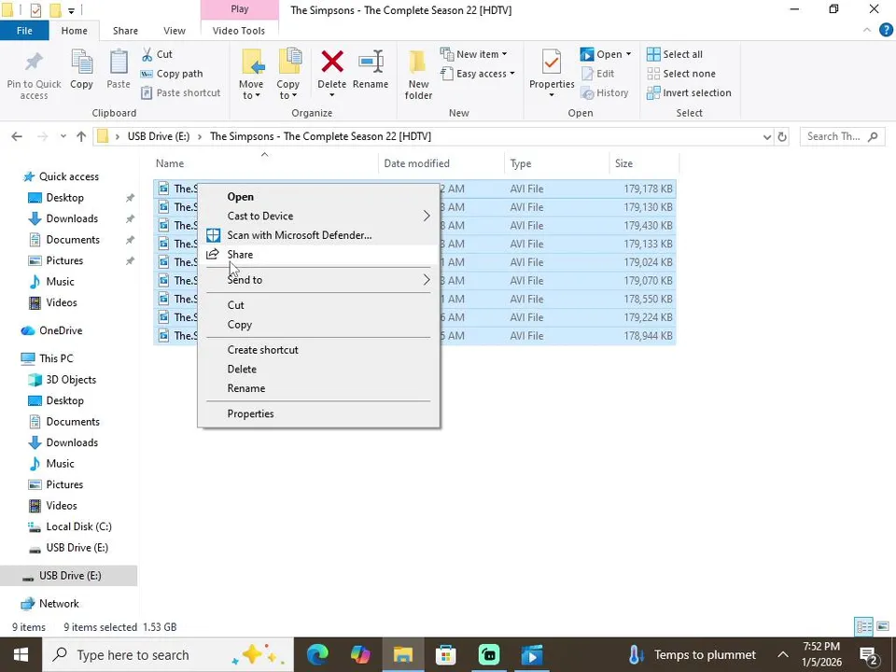The image size is (896, 672).
Task: Choose Open in the context menu
Action: (319, 197)
